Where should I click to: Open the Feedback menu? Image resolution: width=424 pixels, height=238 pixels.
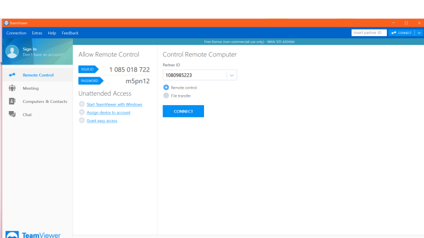click(70, 33)
